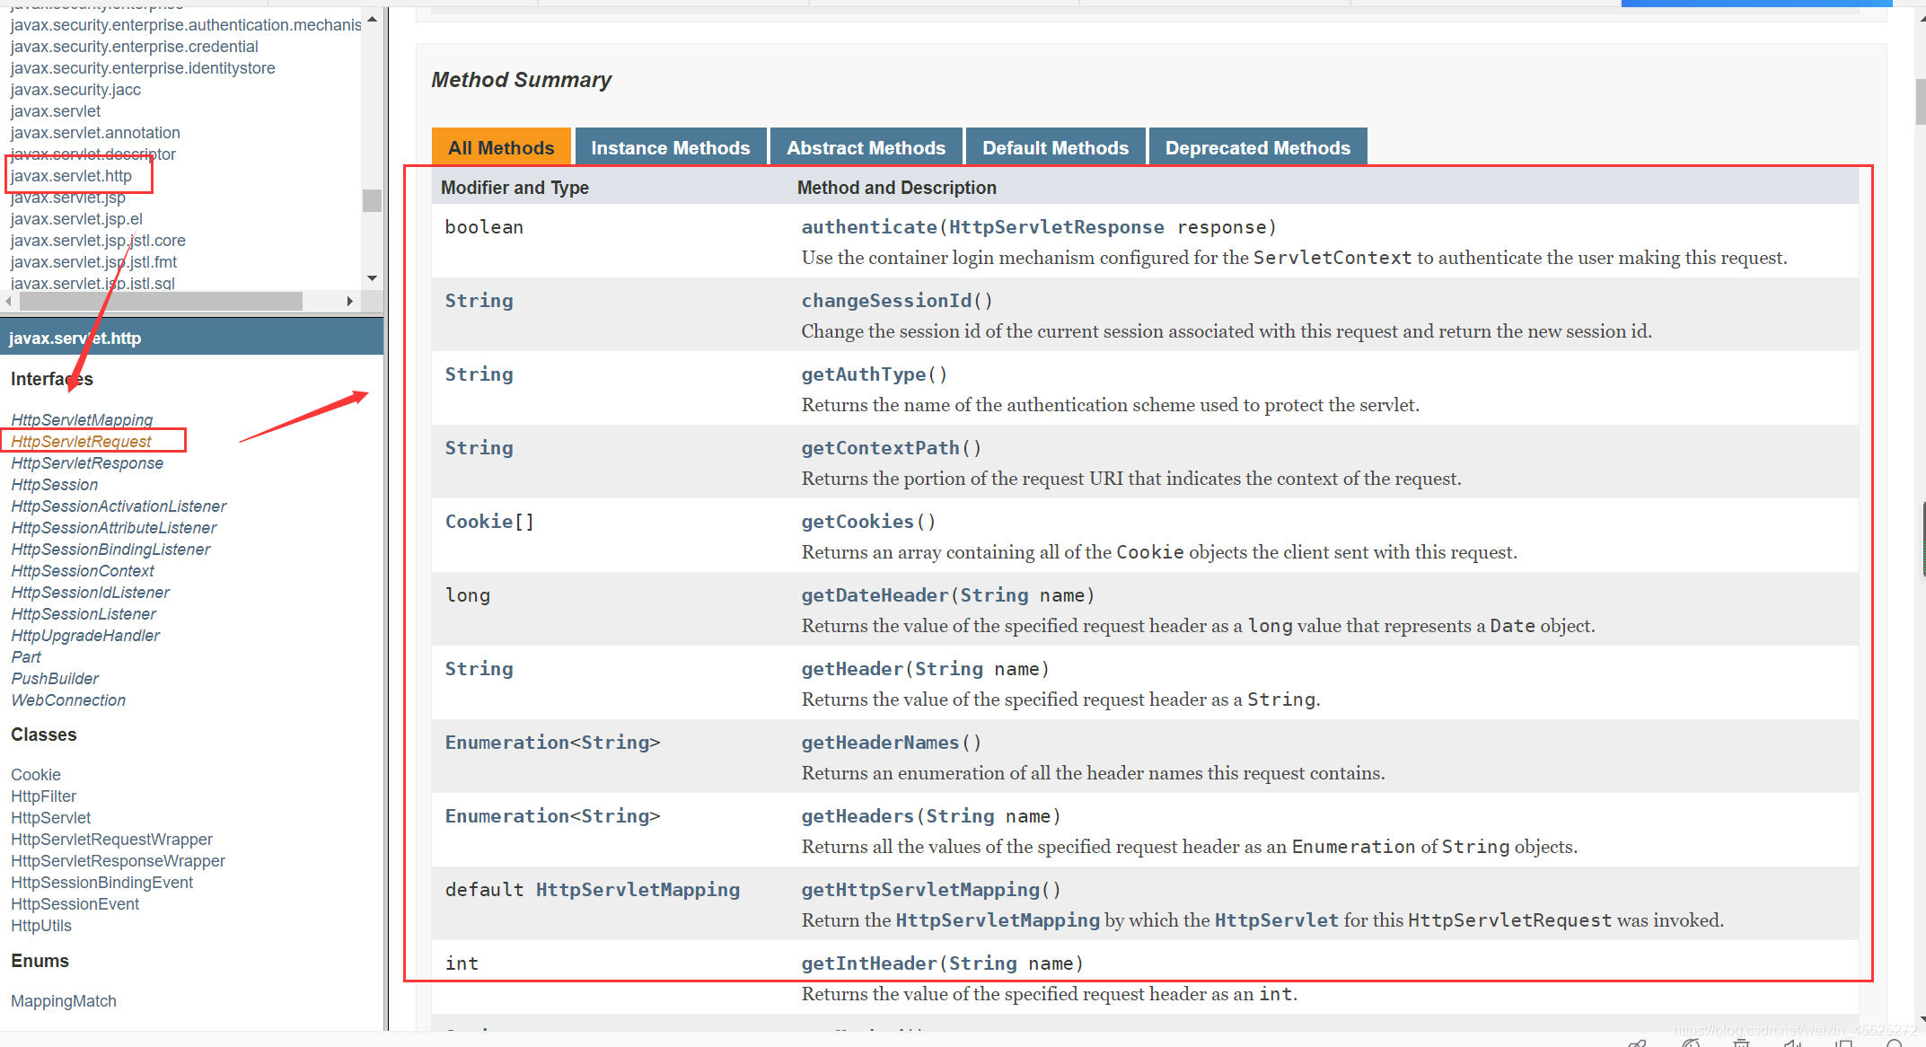This screenshot has height=1047, width=1926.
Task: Open the Abstract Methods tab
Action: [866, 147]
